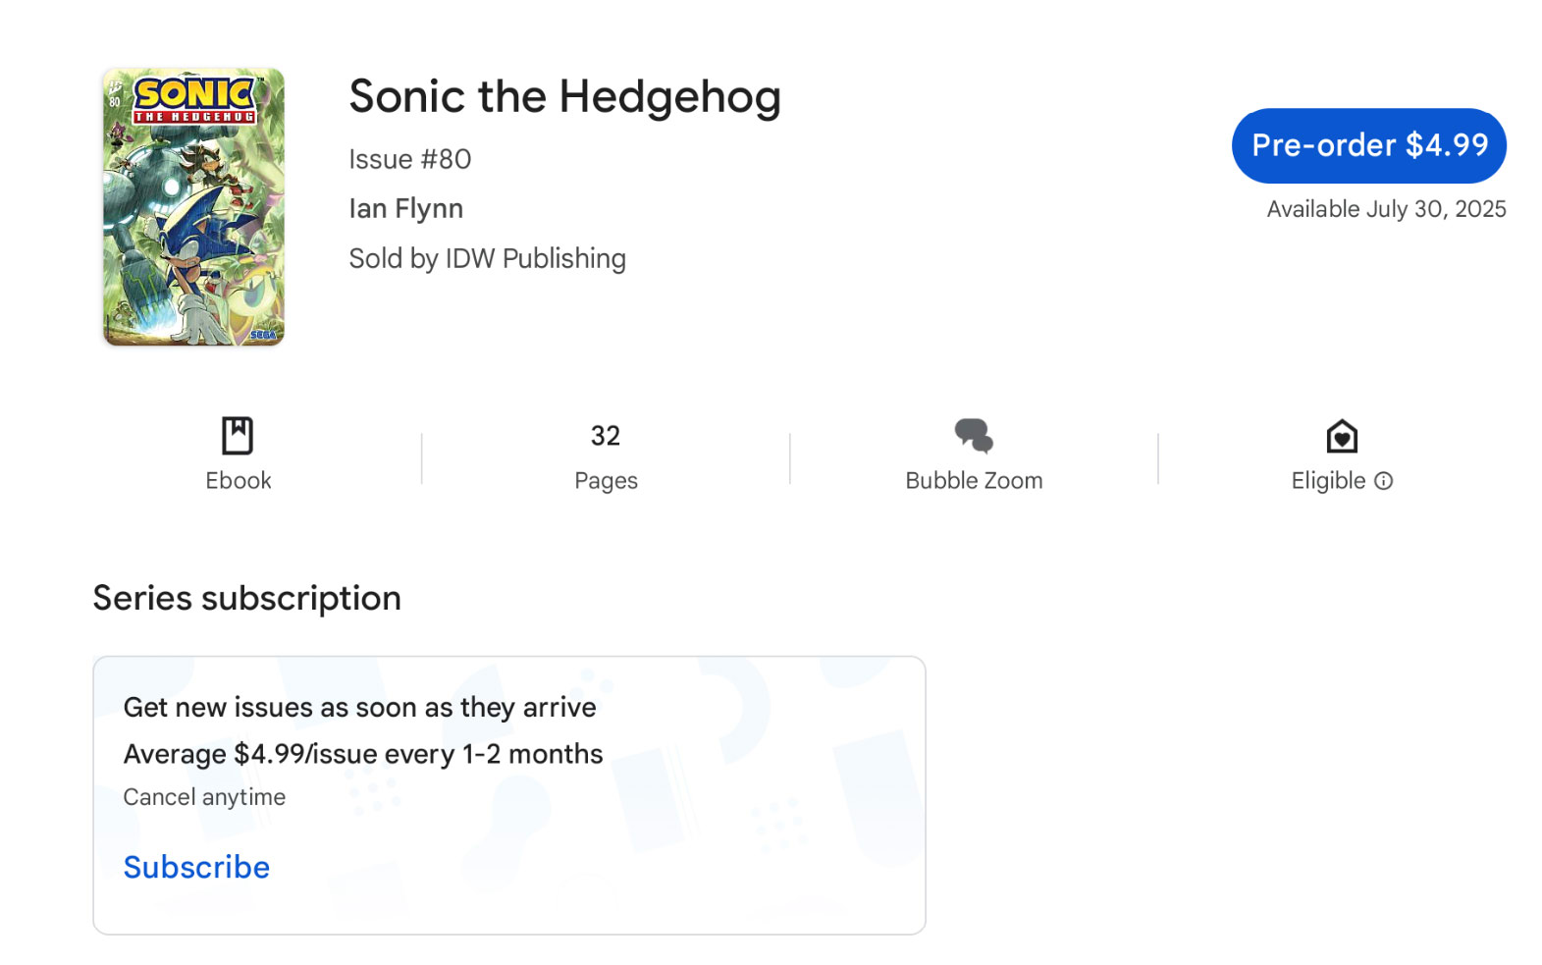
Task: Click the Get new issues subscription card text
Action: (x=359, y=708)
